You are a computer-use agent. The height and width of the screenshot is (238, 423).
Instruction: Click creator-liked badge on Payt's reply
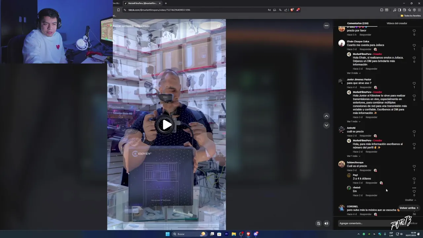(381, 183)
